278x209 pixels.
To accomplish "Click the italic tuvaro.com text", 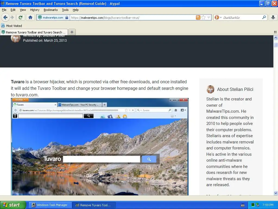I will (27, 95).
